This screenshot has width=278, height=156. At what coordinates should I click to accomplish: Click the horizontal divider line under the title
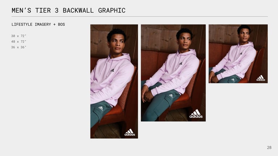coord(140,17)
